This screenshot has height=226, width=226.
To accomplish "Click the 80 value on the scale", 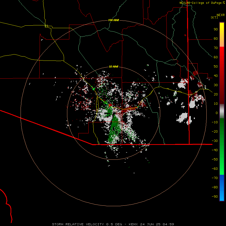I will (x=216, y=38).
